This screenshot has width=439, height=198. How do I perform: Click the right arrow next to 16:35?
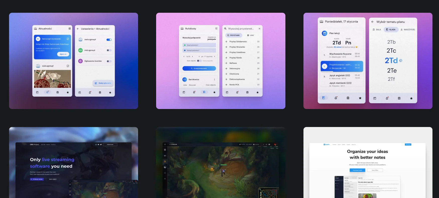pyautogui.click(x=193, y=56)
